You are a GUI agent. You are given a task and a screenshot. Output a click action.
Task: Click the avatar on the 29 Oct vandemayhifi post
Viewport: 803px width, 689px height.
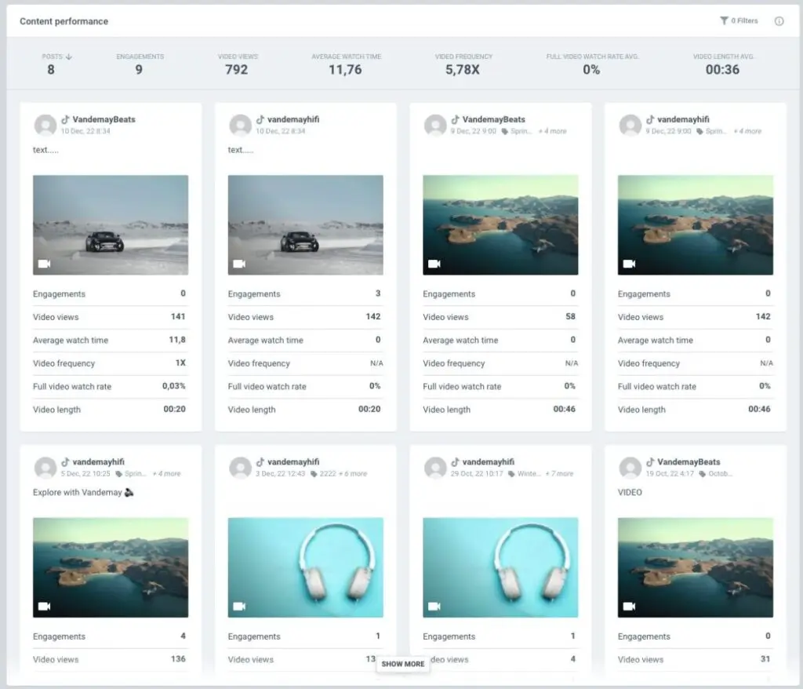point(435,468)
